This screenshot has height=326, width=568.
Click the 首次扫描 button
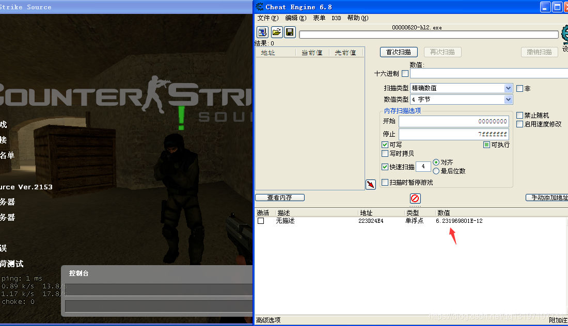coord(399,52)
